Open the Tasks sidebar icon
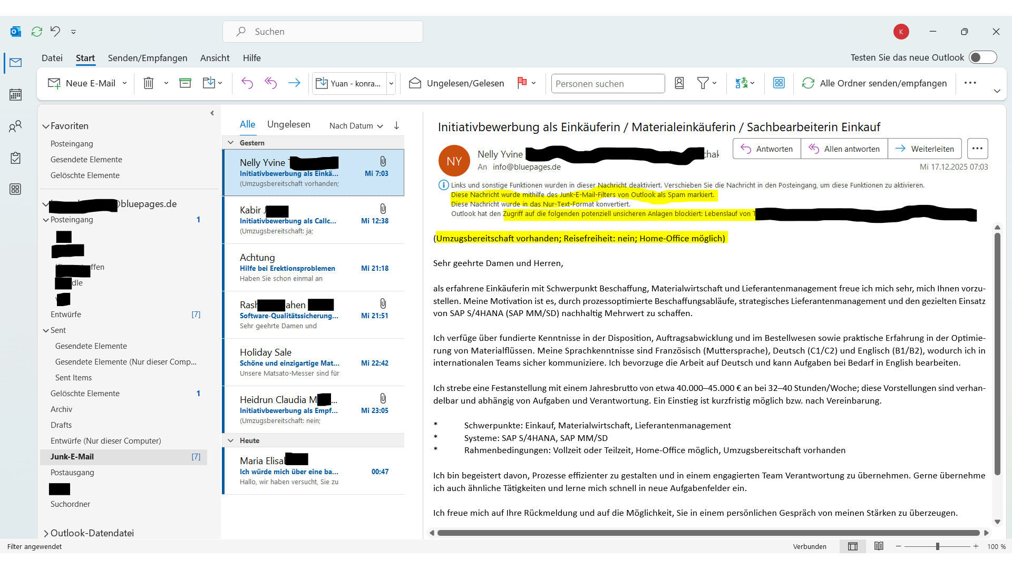The image size is (1012, 569). click(x=15, y=158)
